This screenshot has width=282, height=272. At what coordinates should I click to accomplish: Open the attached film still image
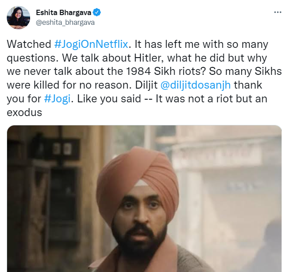[144, 198]
